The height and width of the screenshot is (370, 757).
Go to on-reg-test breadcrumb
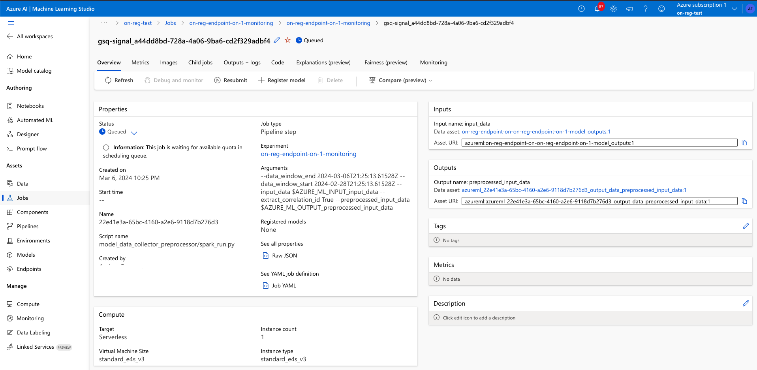click(x=138, y=23)
